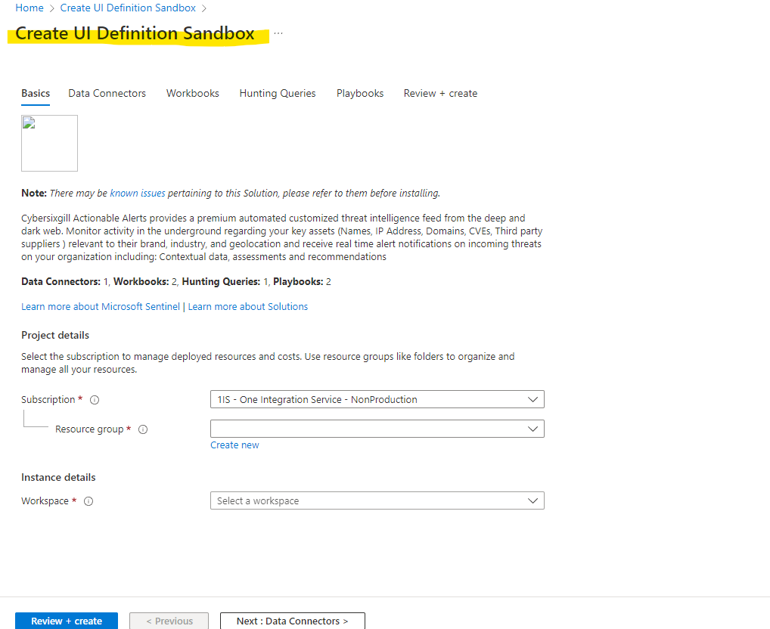Switch to the Hunting Queries tab
Screen dimensions: 770x629
coord(278,93)
